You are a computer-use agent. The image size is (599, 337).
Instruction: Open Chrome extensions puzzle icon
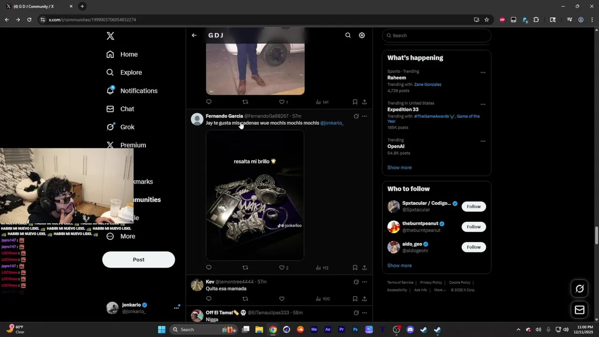(x=536, y=20)
